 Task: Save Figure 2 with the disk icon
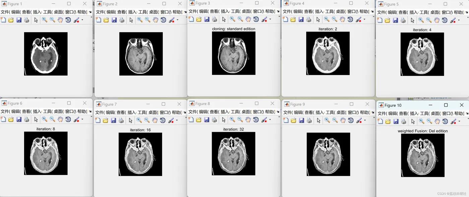tap(114, 20)
